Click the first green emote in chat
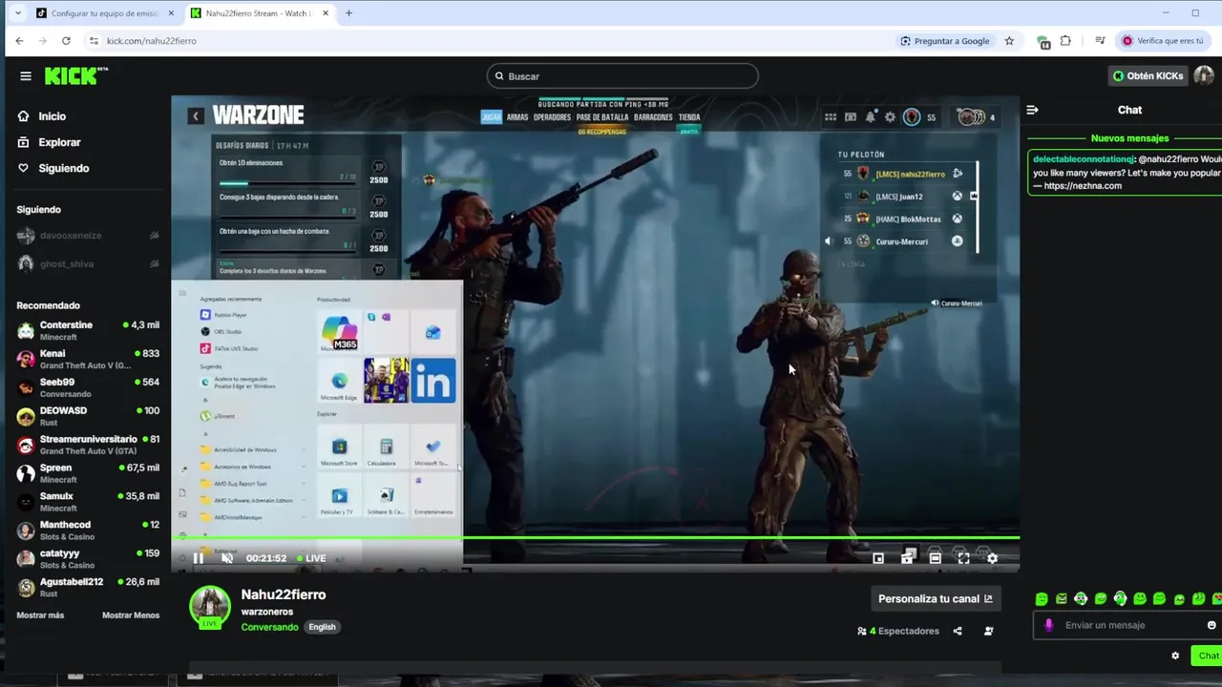Viewport: 1222px width, 687px height. (x=1042, y=599)
